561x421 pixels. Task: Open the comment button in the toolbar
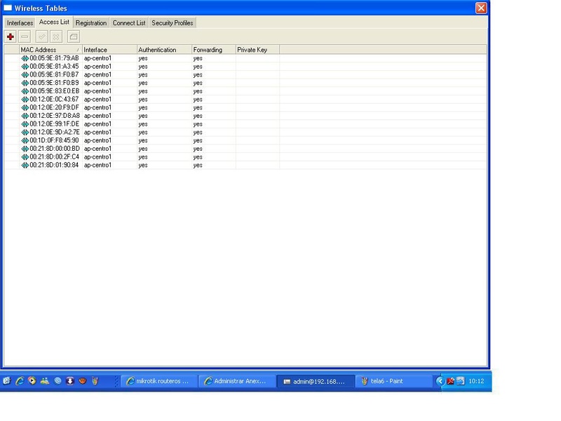(74, 36)
